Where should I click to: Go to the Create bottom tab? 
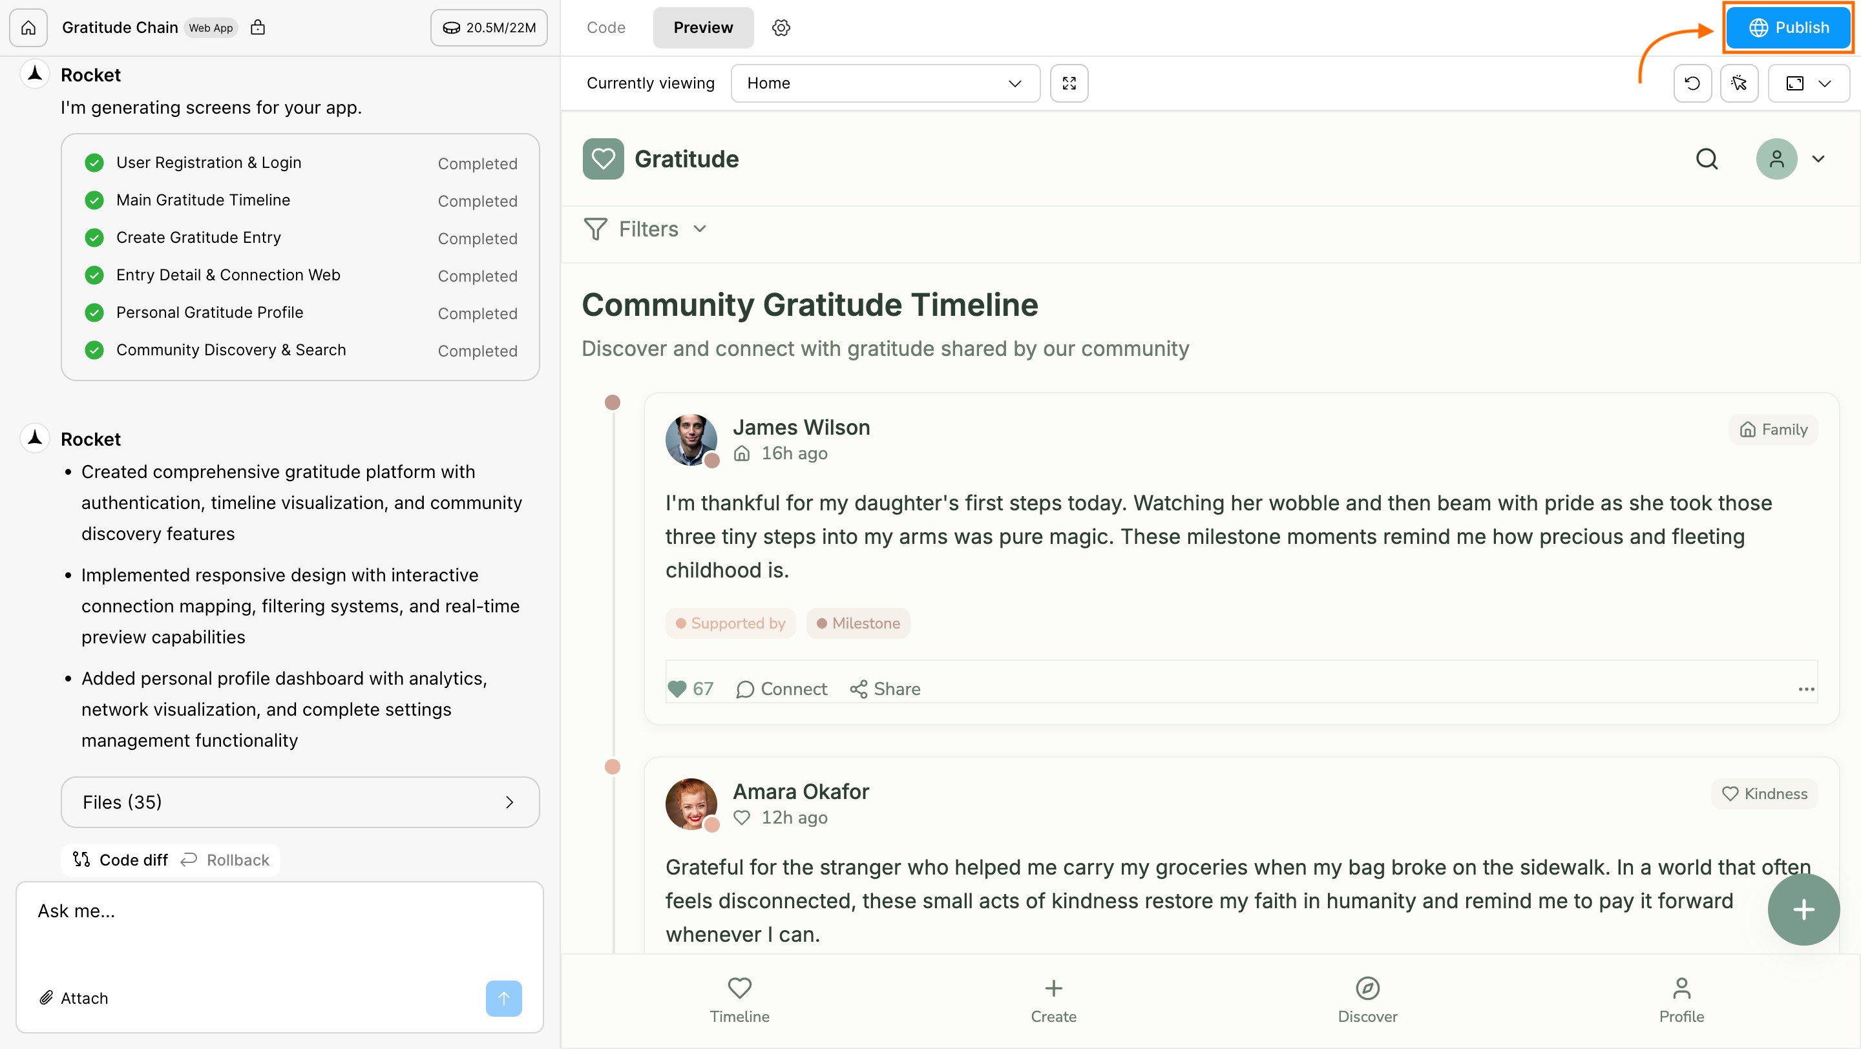pos(1053,1000)
